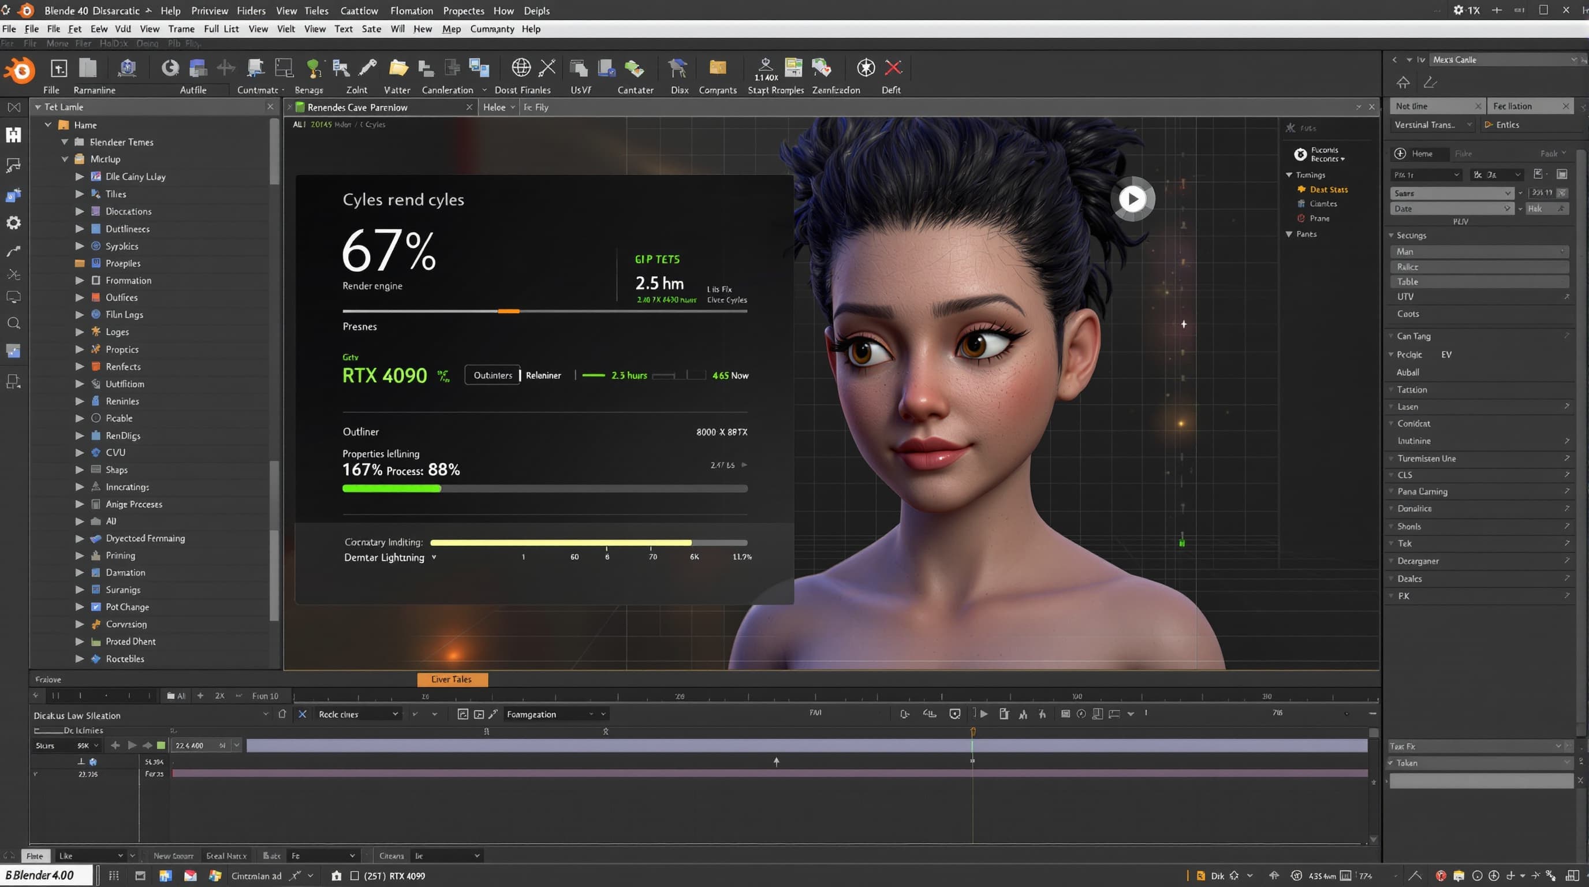Image resolution: width=1589 pixels, height=887 pixels.
Task: Open the Dost Firanles globe tool
Action: click(x=521, y=68)
